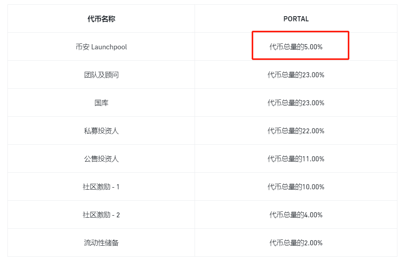
Task: Select the 社区激励 - 2 row label
Action: (x=101, y=215)
